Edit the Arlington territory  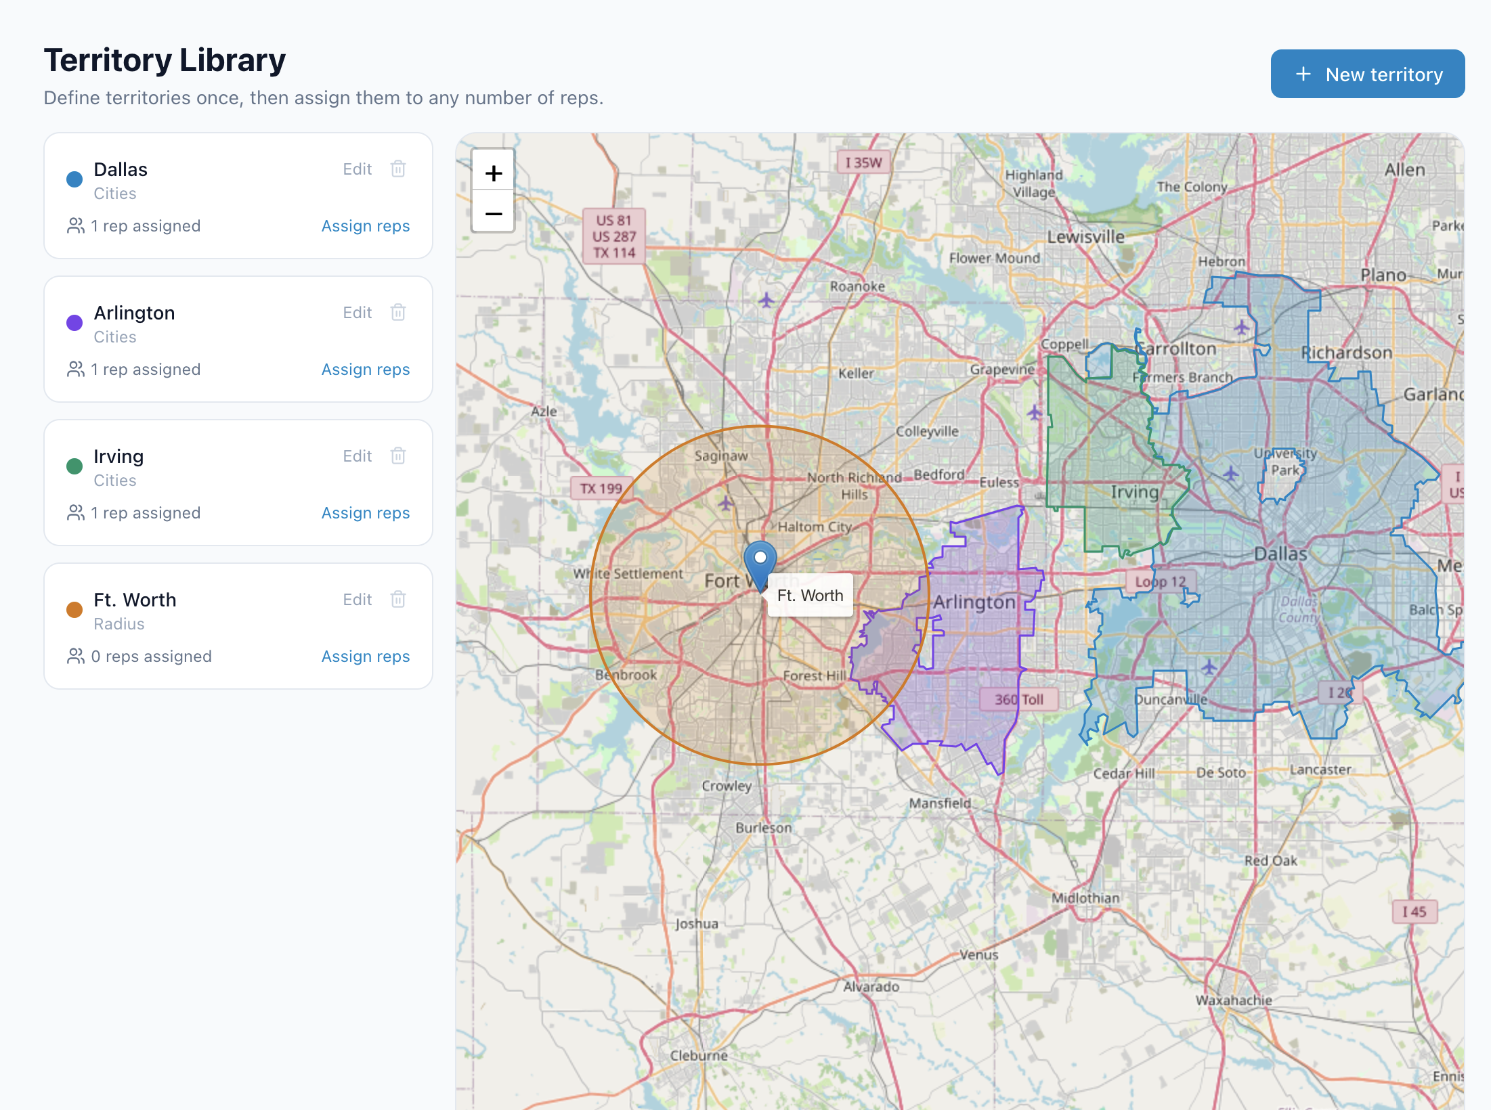coord(357,313)
